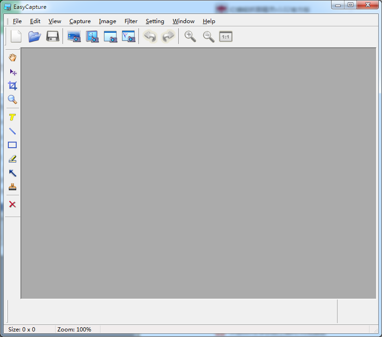The height and width of the screenshot is (337, 382).
Task: Reset zoom to 1:1 actual size
Action: pyautogui.click(x=225, y=37)
